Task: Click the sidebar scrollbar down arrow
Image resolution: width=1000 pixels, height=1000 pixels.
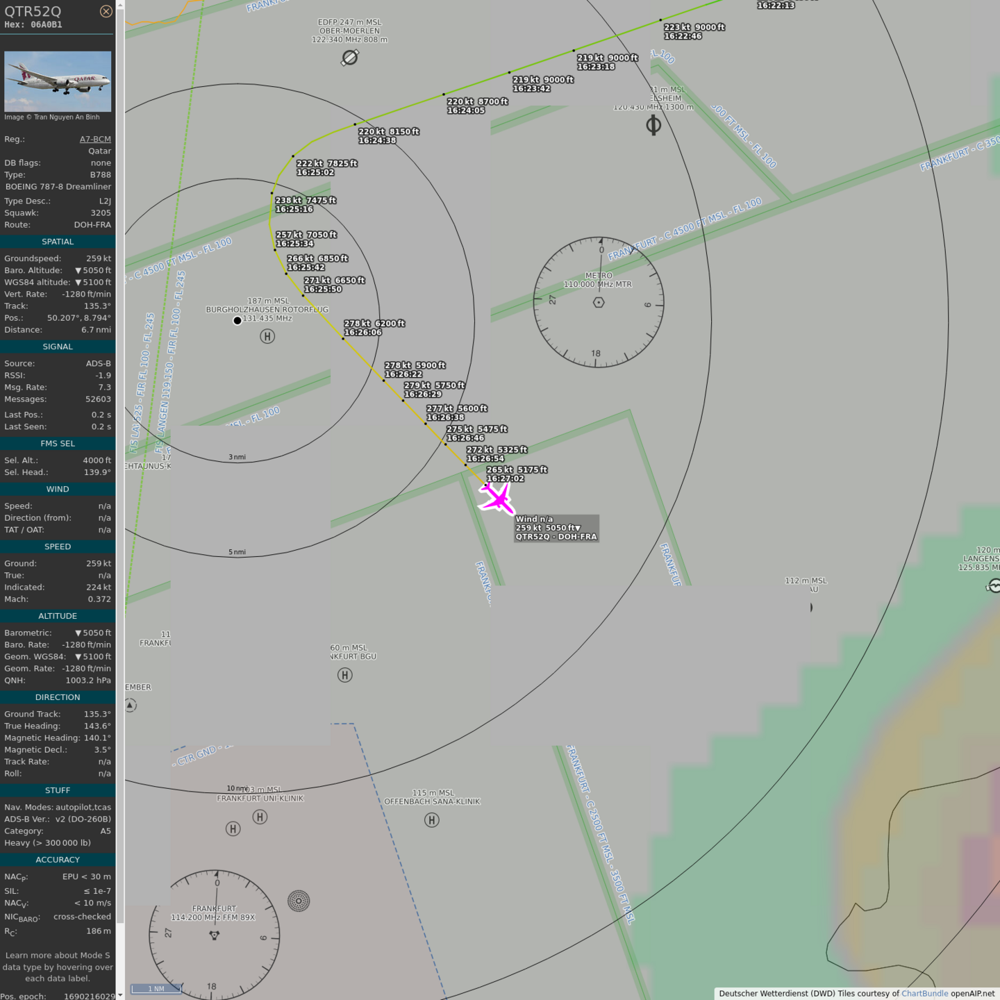Action: click(x=120, y=994)
